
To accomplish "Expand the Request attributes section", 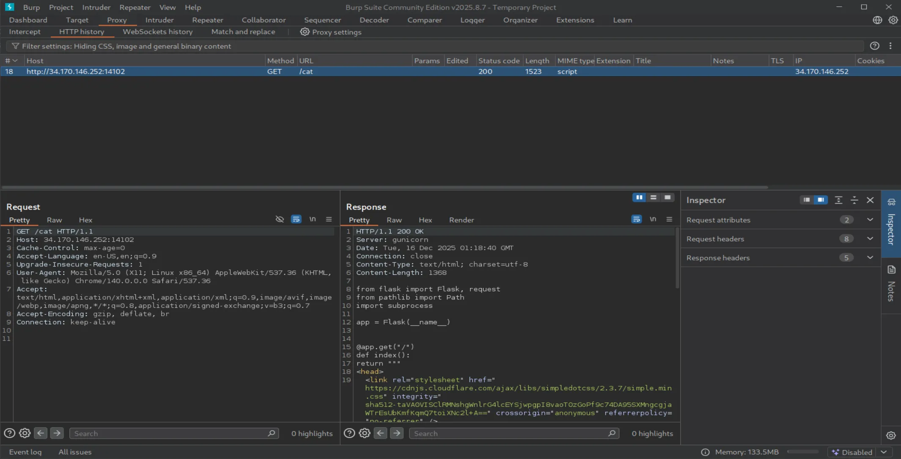I will pos(870,220).
